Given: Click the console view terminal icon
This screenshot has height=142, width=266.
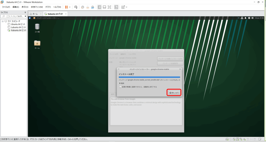Looking at the screenshot, I should (x=116, y=7).
